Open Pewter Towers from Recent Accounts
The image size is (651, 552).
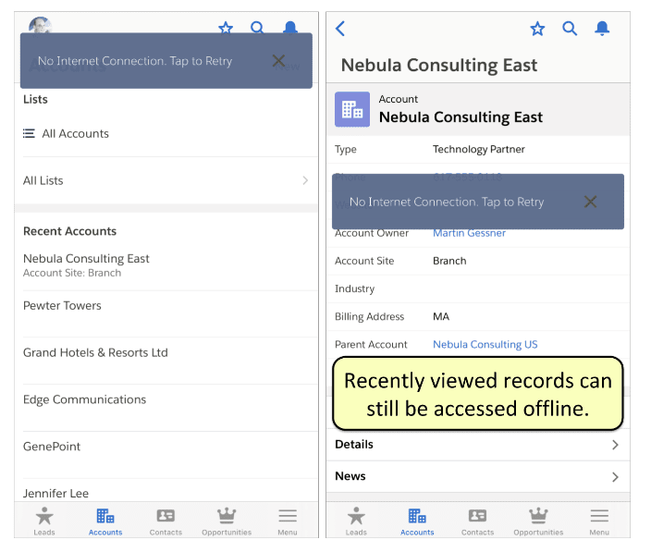(x=62, y=306)
